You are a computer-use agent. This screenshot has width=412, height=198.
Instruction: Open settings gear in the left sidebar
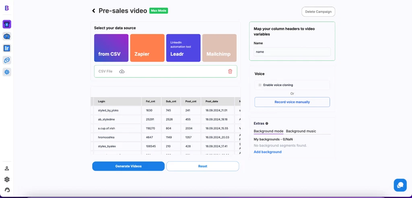pyautogui.click(x=7, y=180)
